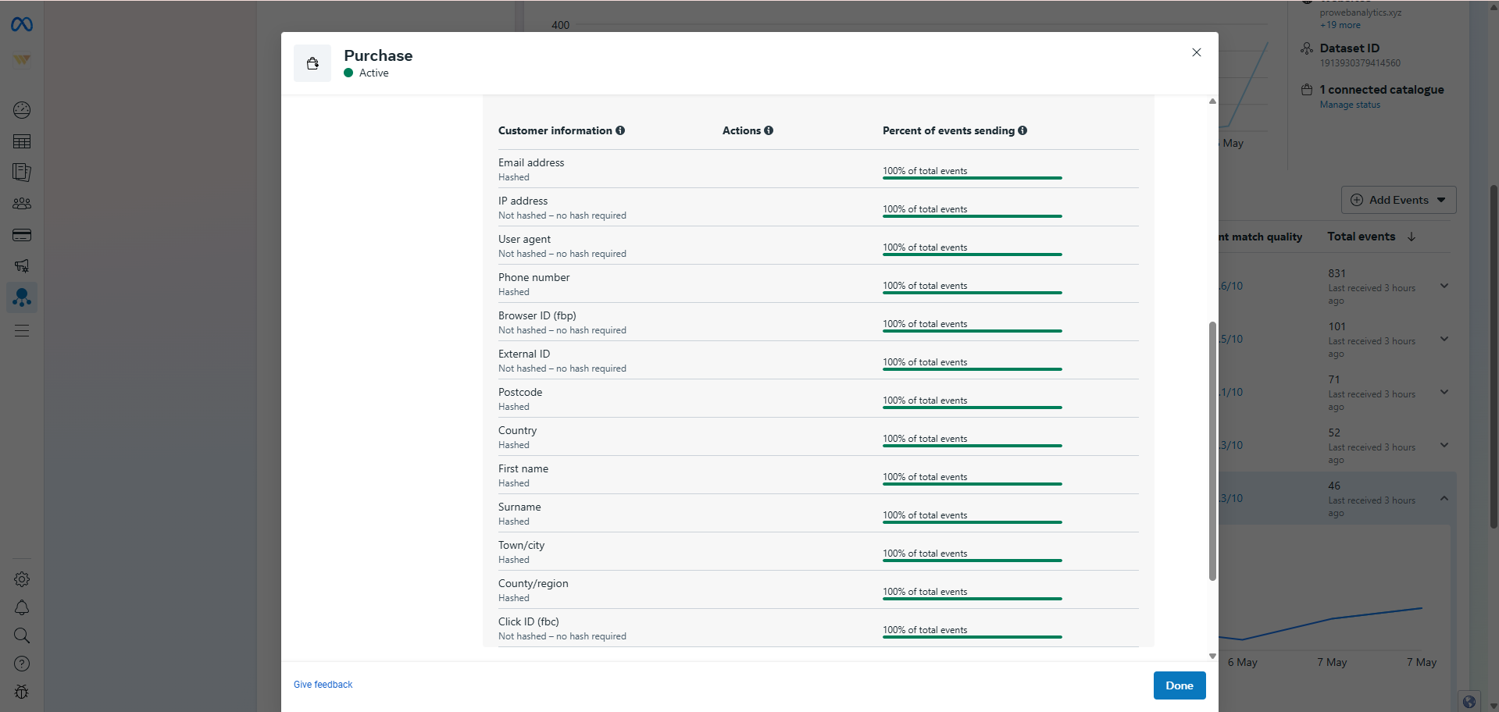Click info icon beside Percent of events sending

tap(1023, 130)
